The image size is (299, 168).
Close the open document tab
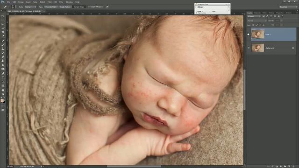[44, 11]
